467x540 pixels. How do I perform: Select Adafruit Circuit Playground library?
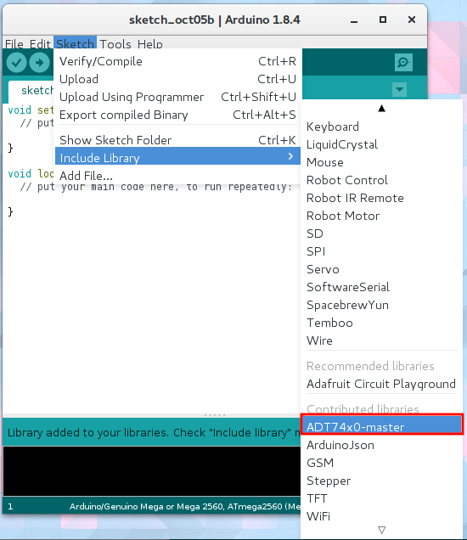point(381,384)
